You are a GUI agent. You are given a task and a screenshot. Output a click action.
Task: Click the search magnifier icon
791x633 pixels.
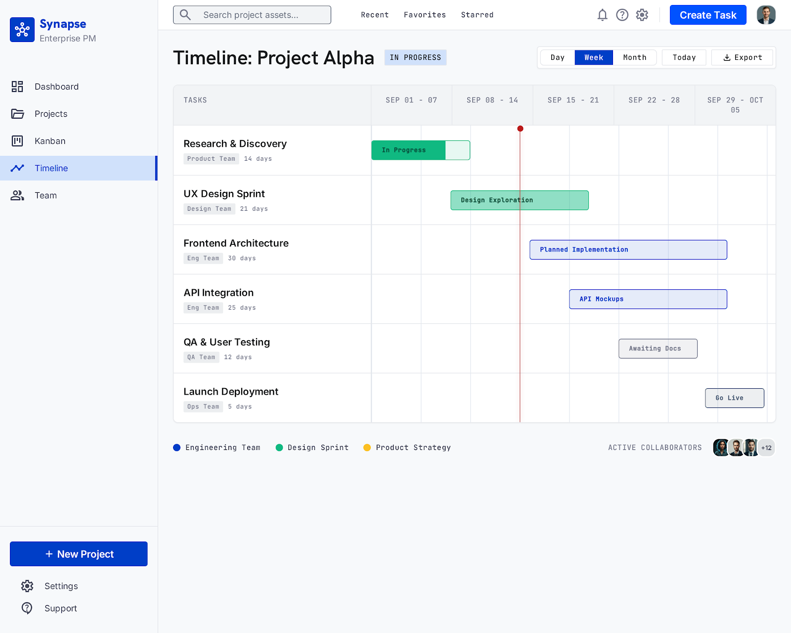185,15
